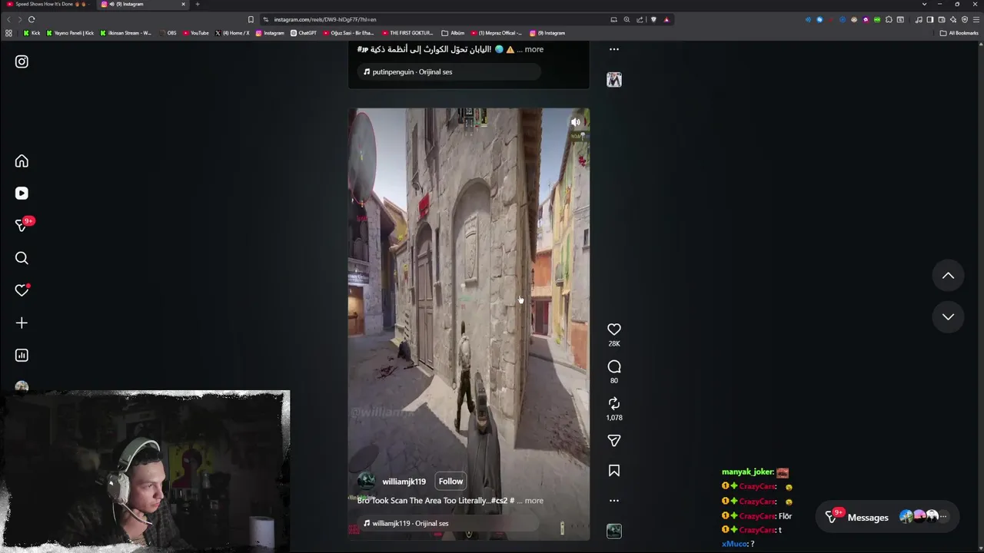Open Notifications with the sidebar heart icon
Viewport: 984px width, 553px height.
[22, 290]
